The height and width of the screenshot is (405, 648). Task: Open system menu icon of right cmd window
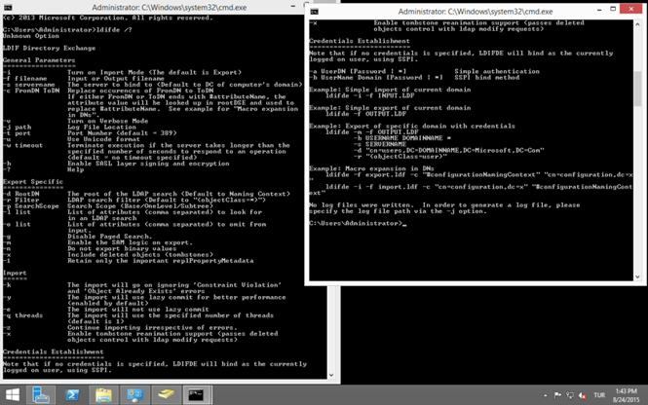(x=315, y=11)
